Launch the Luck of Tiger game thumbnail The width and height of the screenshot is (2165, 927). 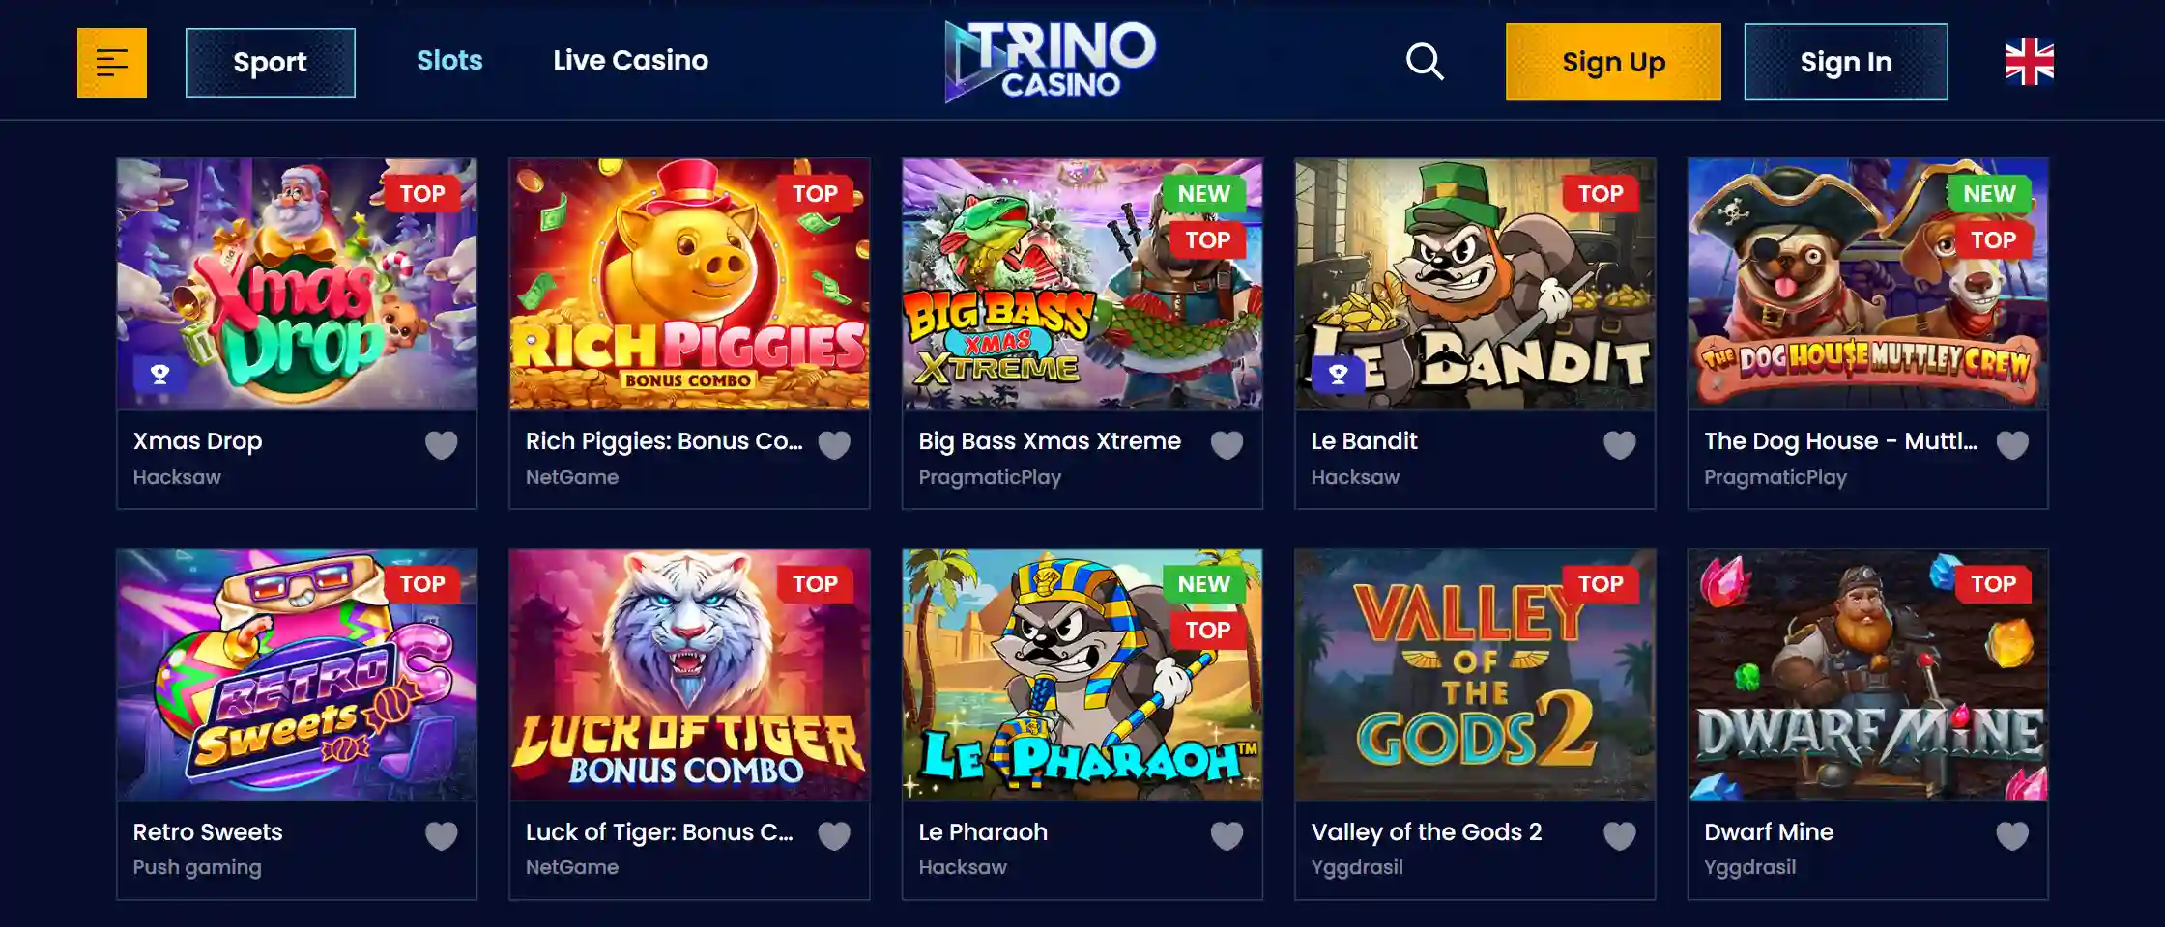(x=689, y=675)
